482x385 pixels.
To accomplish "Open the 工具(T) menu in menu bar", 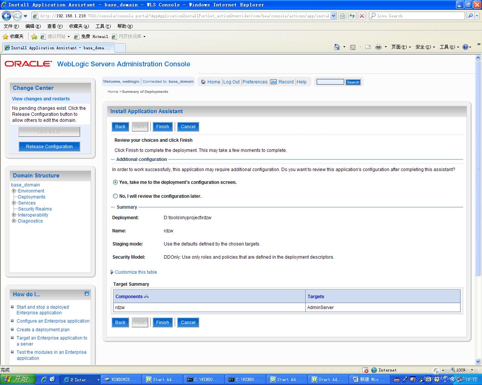I will coord(103,26).
